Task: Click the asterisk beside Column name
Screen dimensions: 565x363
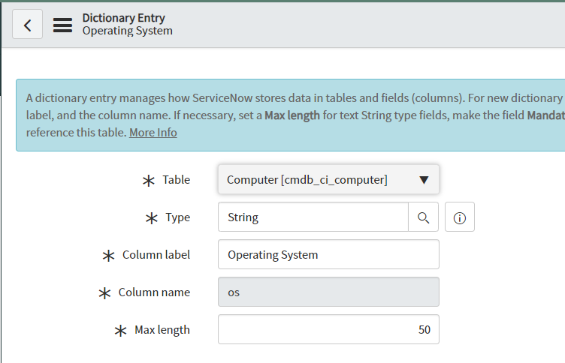Action: tap(104, 292)
